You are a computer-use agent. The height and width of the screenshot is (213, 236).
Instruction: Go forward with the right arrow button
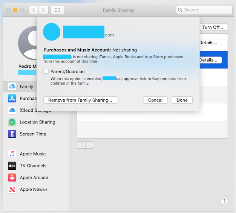pos(43,10)
